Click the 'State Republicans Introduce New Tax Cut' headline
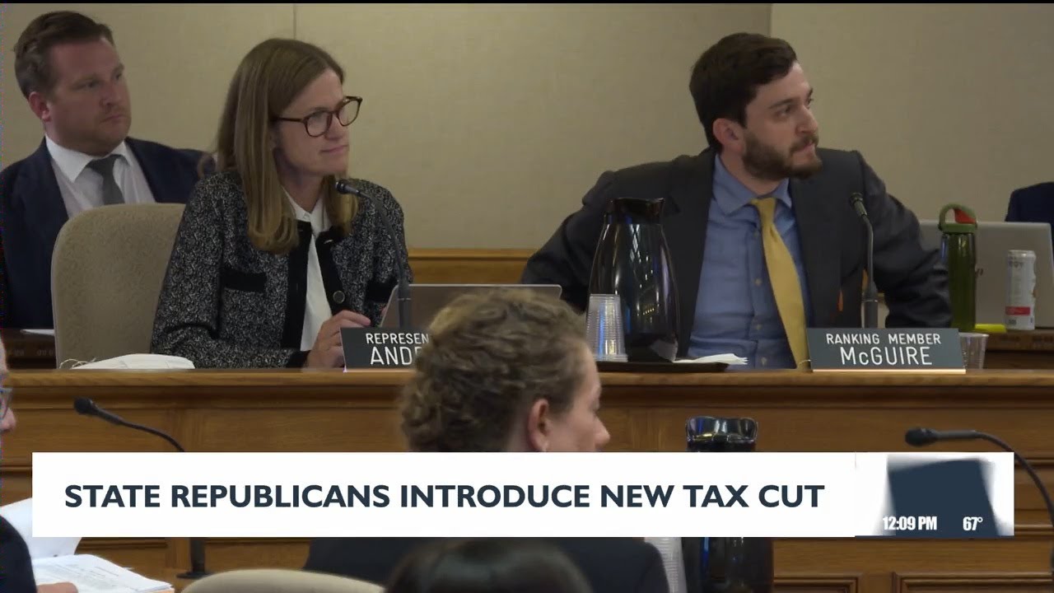 coord(445,496)
